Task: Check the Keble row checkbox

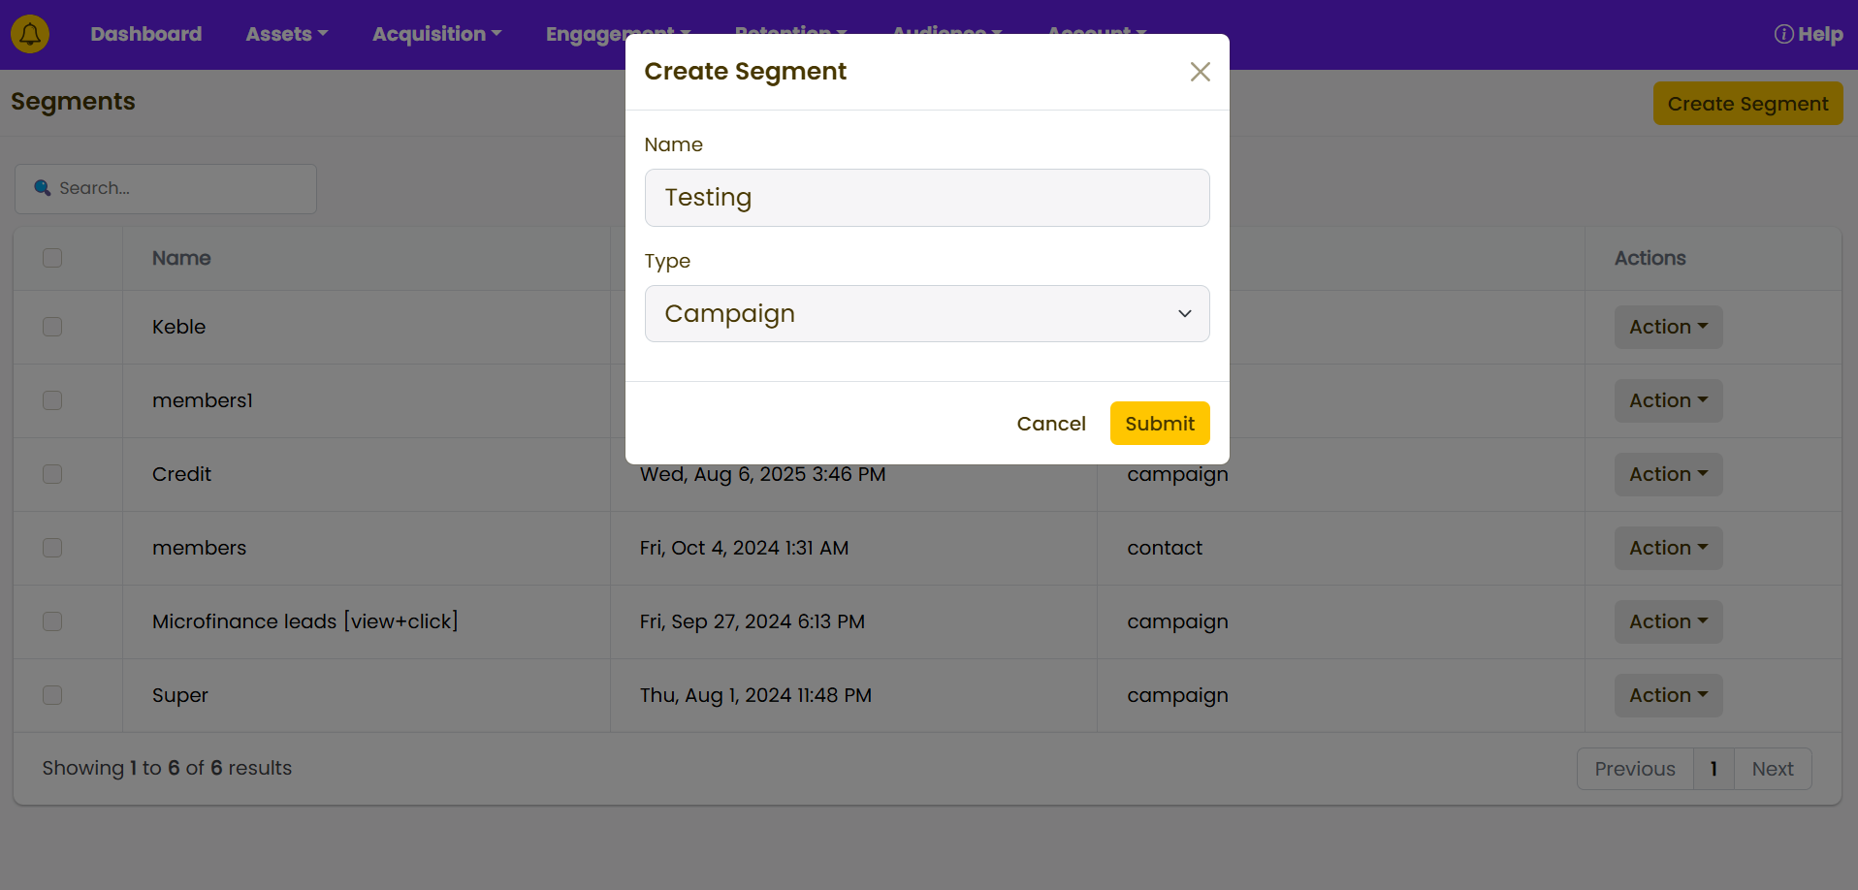Action: click(x=52, y=327)
